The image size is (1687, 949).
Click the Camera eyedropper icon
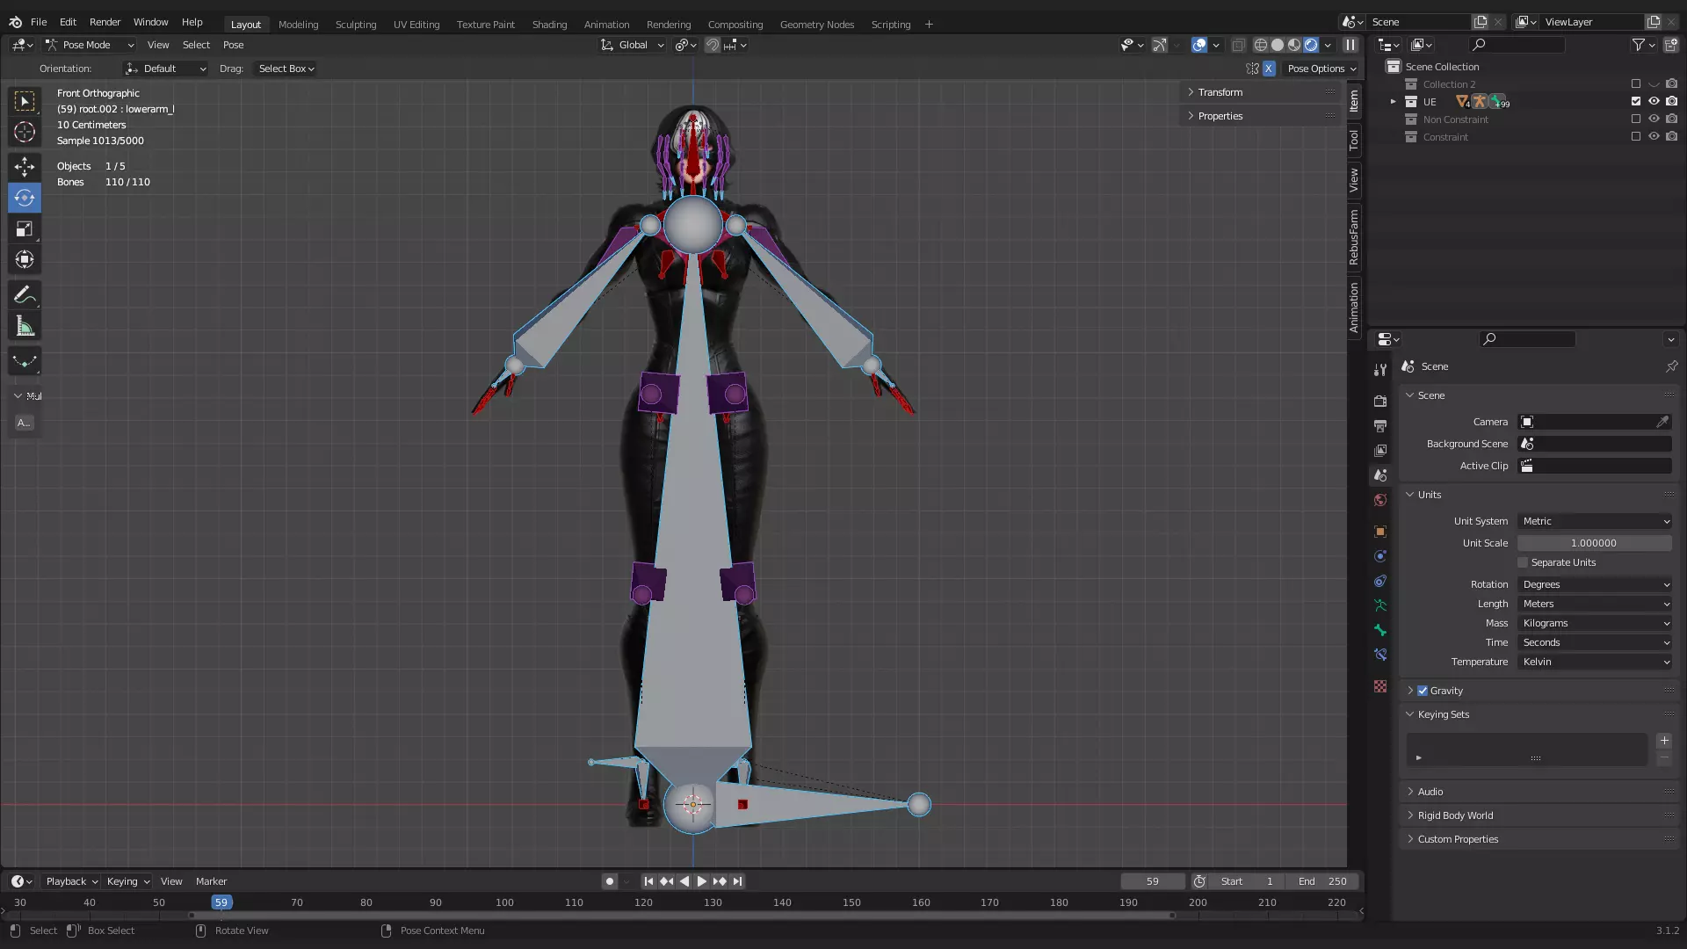click(x=1662, y=422)
